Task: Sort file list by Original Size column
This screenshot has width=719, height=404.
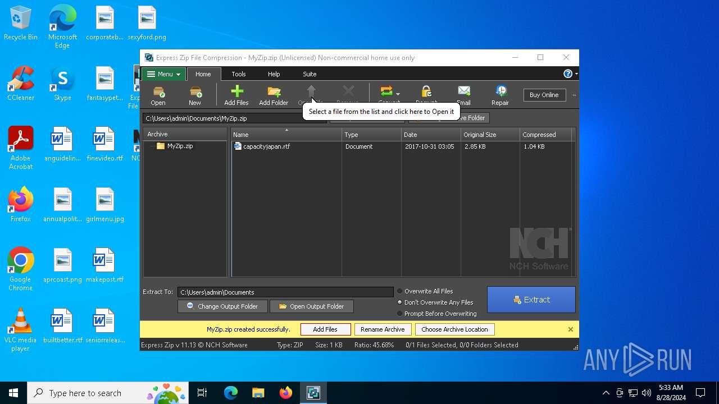Action: (x=490, y=135)
